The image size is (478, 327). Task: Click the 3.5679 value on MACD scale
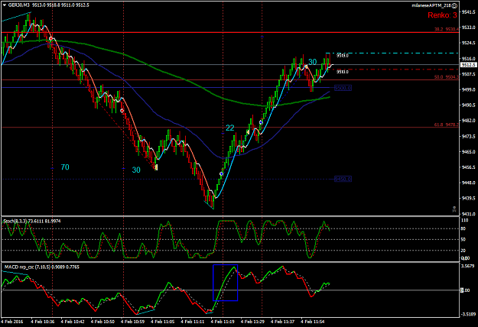(x=468, y=266)
